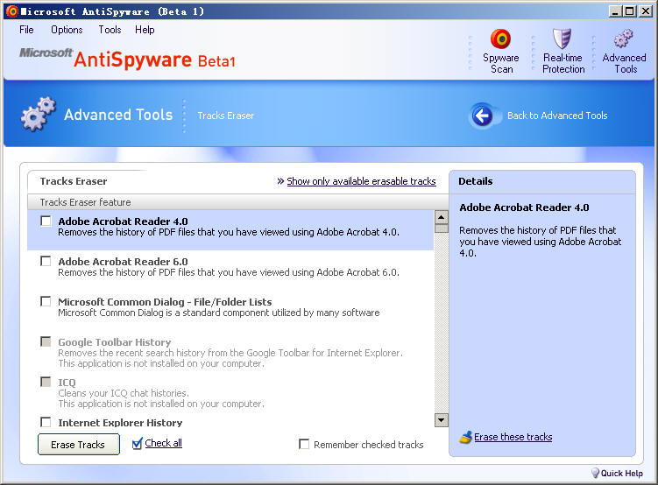
Task: Click the Quick Help lightbulb icon
Action: (595, 473)
